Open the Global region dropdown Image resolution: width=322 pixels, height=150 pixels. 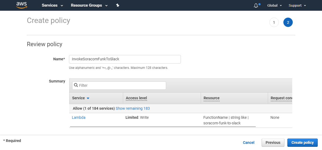[275, 5]
